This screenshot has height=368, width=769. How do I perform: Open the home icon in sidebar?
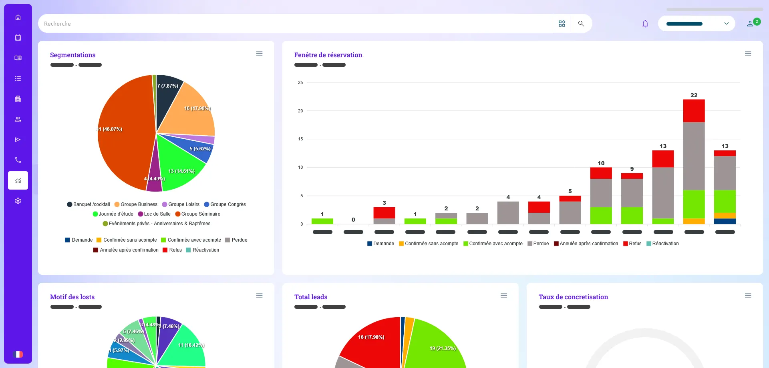18,17
